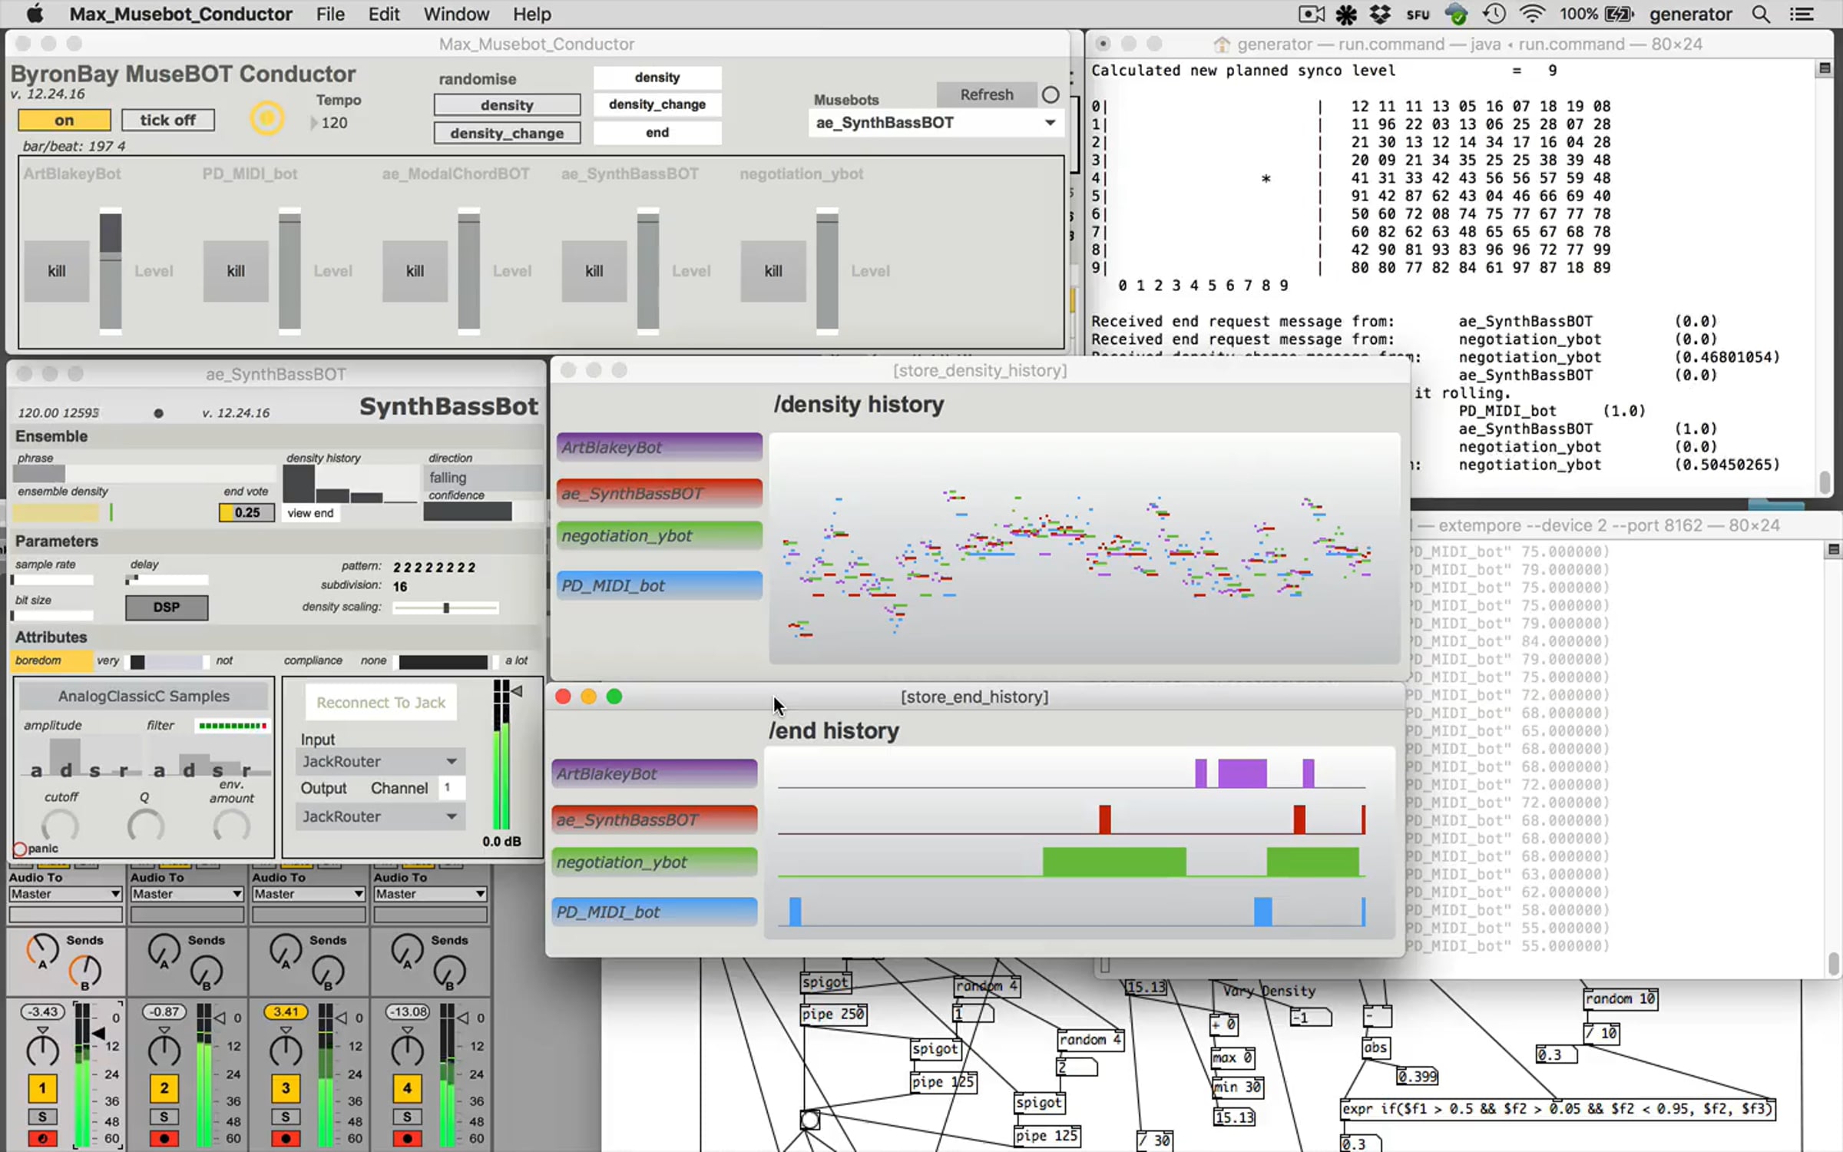Open the Dropbox menu bar icon
Image resolution: width=1843 pixels, height=1152 pixels.
pyautogui.click(x=1380, y=14)
